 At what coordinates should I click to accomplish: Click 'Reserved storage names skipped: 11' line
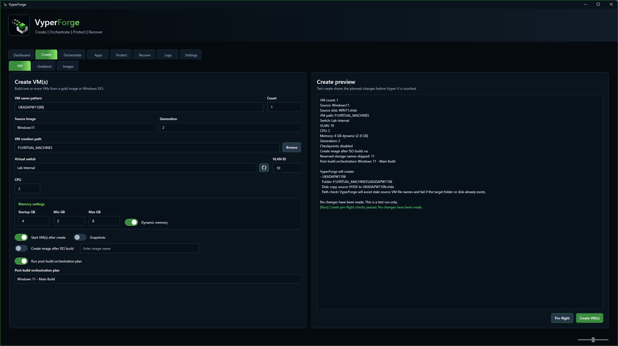click(x=347, y=156)
